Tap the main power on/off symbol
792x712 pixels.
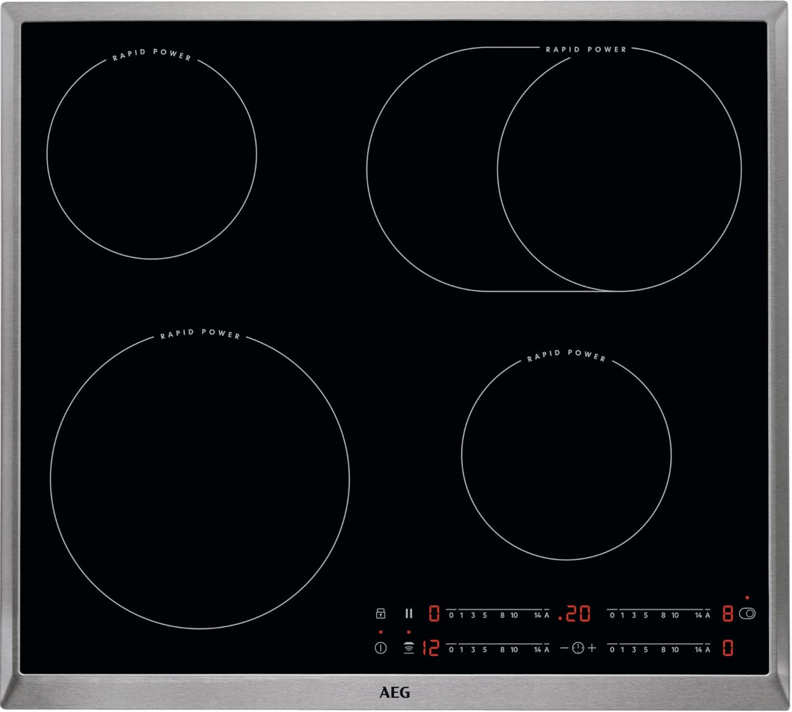pos(380,648)
